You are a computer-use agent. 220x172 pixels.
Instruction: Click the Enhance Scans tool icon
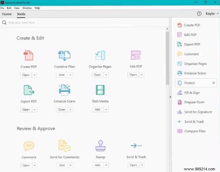(64, 90)
